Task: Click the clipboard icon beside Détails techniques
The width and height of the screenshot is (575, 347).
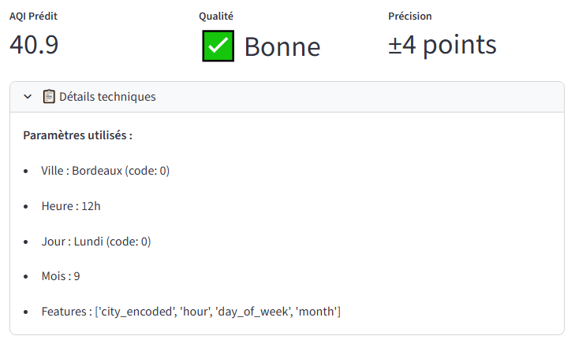Action: point(49,97)
